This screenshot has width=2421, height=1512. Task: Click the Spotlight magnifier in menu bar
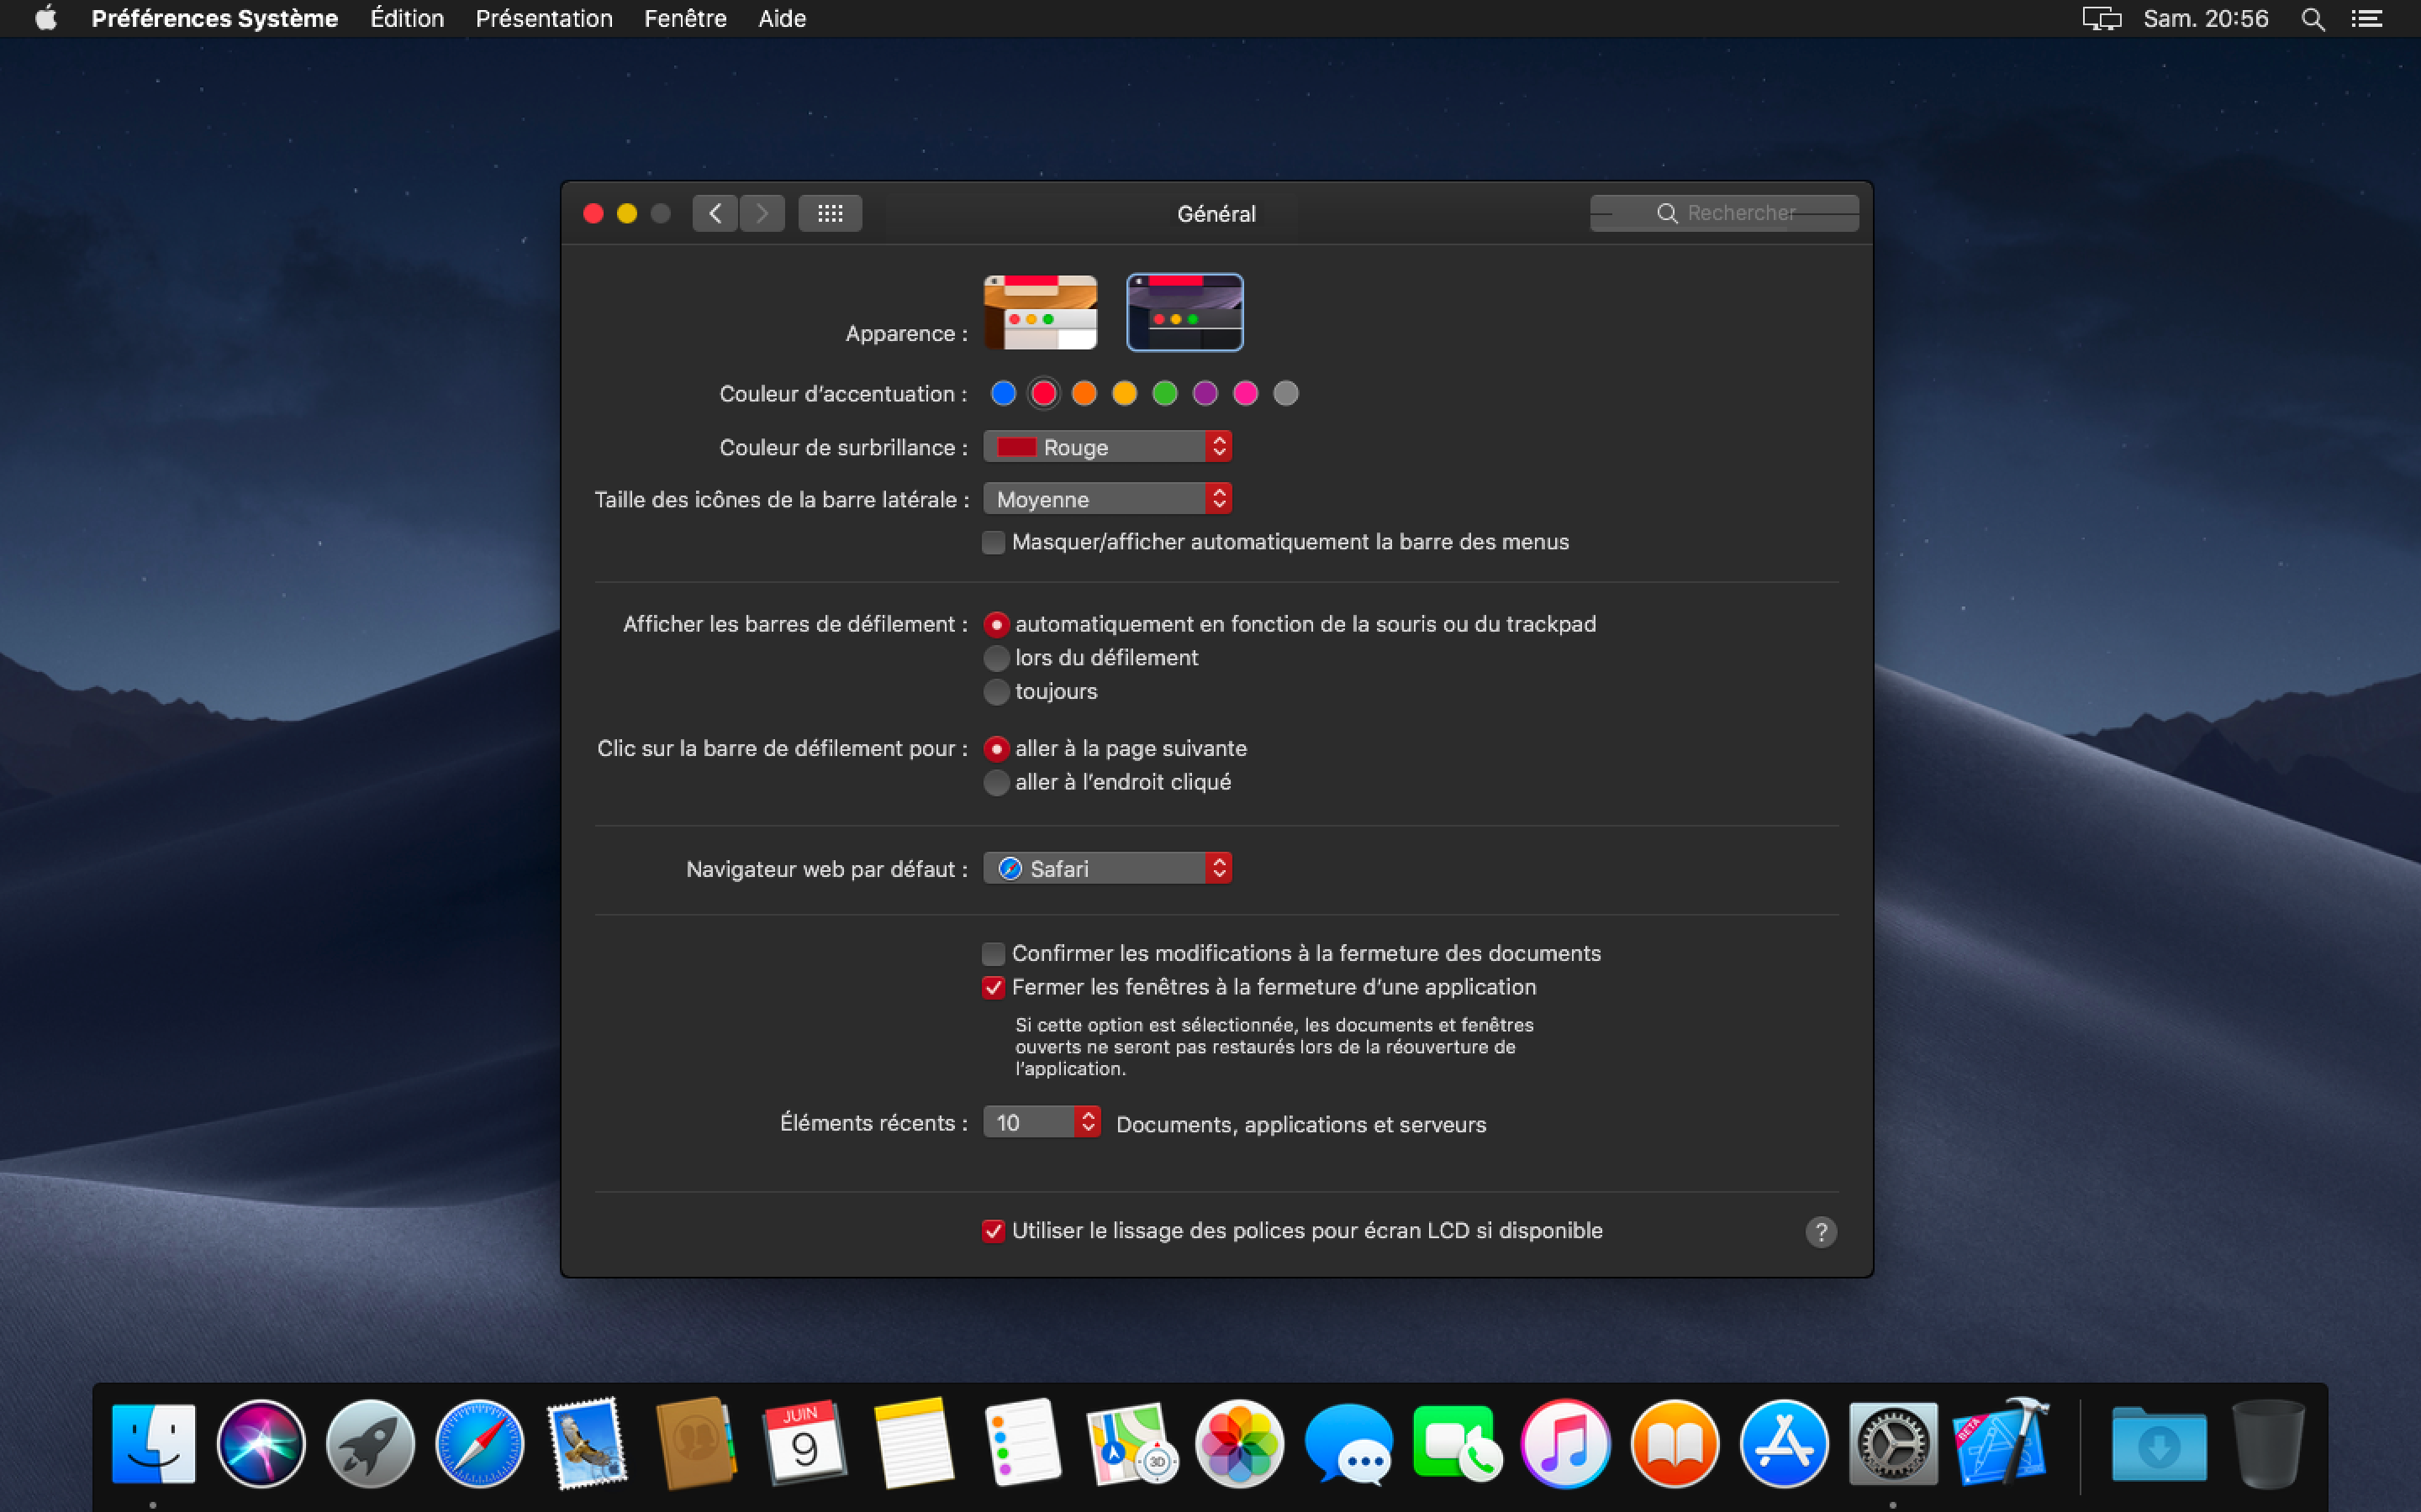tap(2312, 19)
